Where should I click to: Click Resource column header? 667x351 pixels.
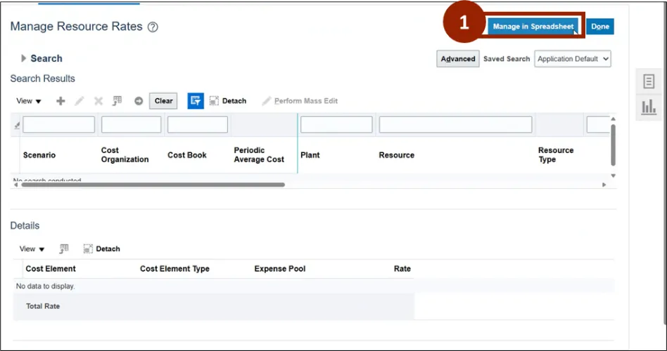[x=396, y=155]
